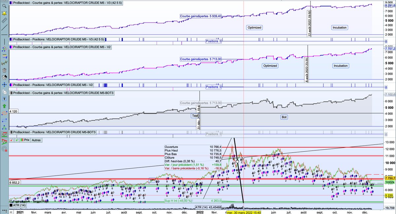Click the '2022' year label on time axis
Image resolution: width=396 pixels, height=214 pixels.
tap(200, 212)
